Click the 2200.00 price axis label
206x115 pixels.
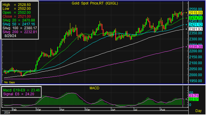click(x=195, y=51)
